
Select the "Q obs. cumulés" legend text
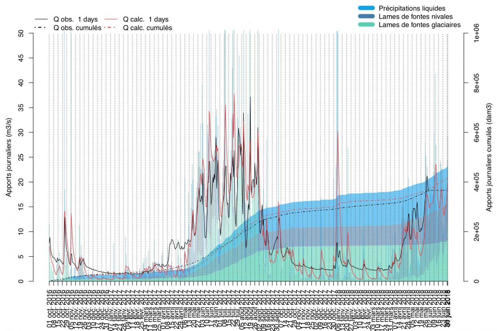77,28
